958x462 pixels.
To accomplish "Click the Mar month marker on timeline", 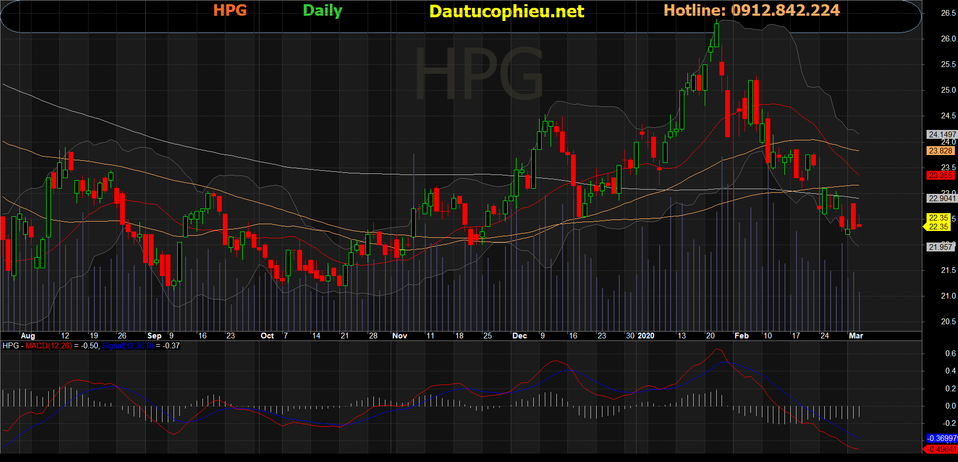I will click(x=856, y=336).
